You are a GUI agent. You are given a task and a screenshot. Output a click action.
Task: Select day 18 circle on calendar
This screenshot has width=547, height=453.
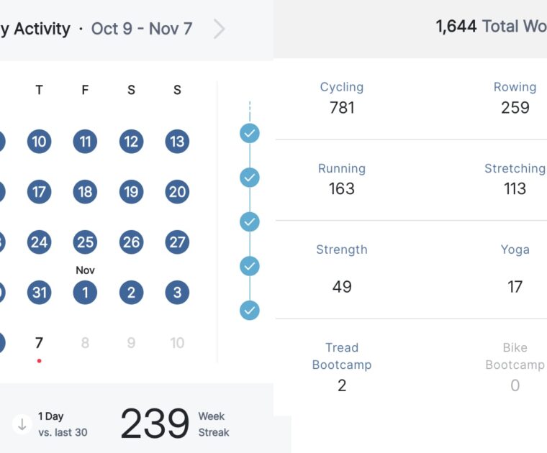pos(85,192)
